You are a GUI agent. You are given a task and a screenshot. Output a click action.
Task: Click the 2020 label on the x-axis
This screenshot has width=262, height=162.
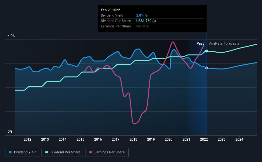tap(168, 139)
